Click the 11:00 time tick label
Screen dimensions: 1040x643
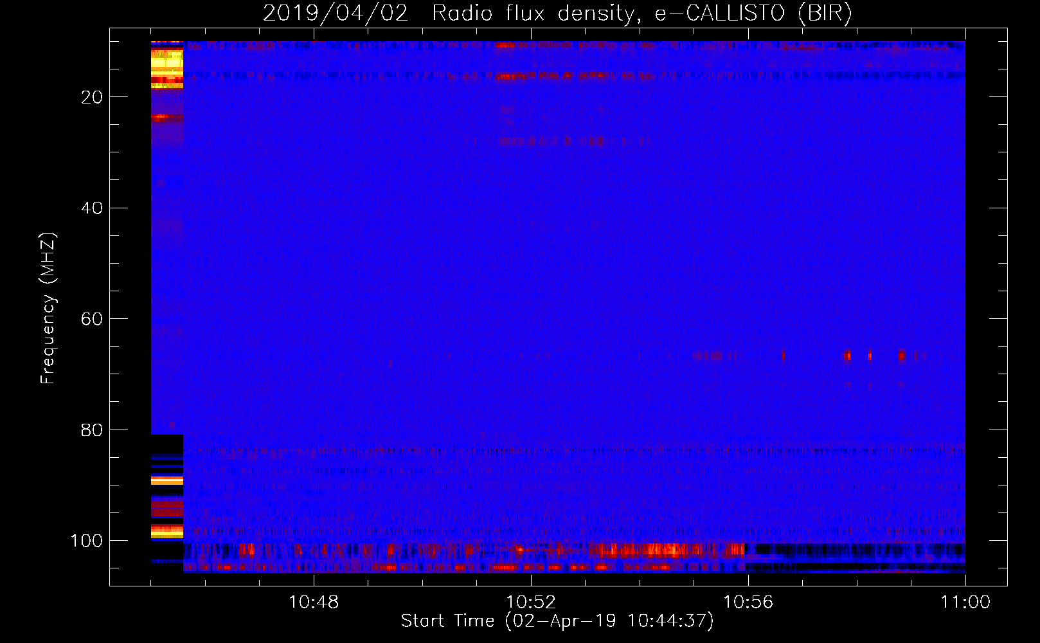click(x=965, y=602)
